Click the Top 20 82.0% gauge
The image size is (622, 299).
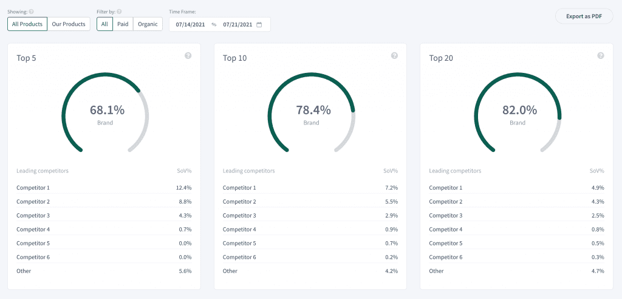519,114
